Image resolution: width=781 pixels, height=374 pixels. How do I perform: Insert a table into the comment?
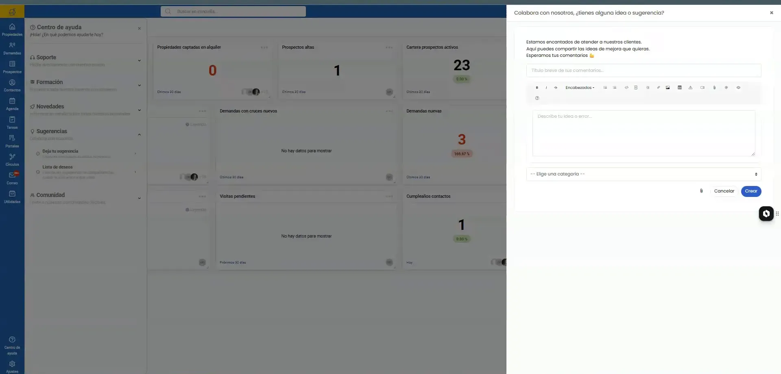click(x=680, y=88)
